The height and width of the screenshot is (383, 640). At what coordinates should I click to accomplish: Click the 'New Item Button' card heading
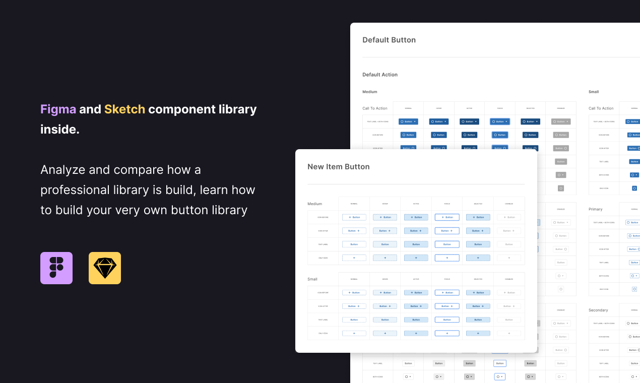click(339, 167)
